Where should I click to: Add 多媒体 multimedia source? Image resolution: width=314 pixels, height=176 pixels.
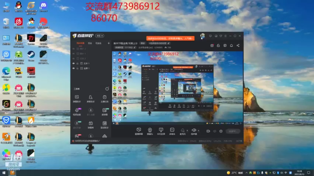coord(172,131)
